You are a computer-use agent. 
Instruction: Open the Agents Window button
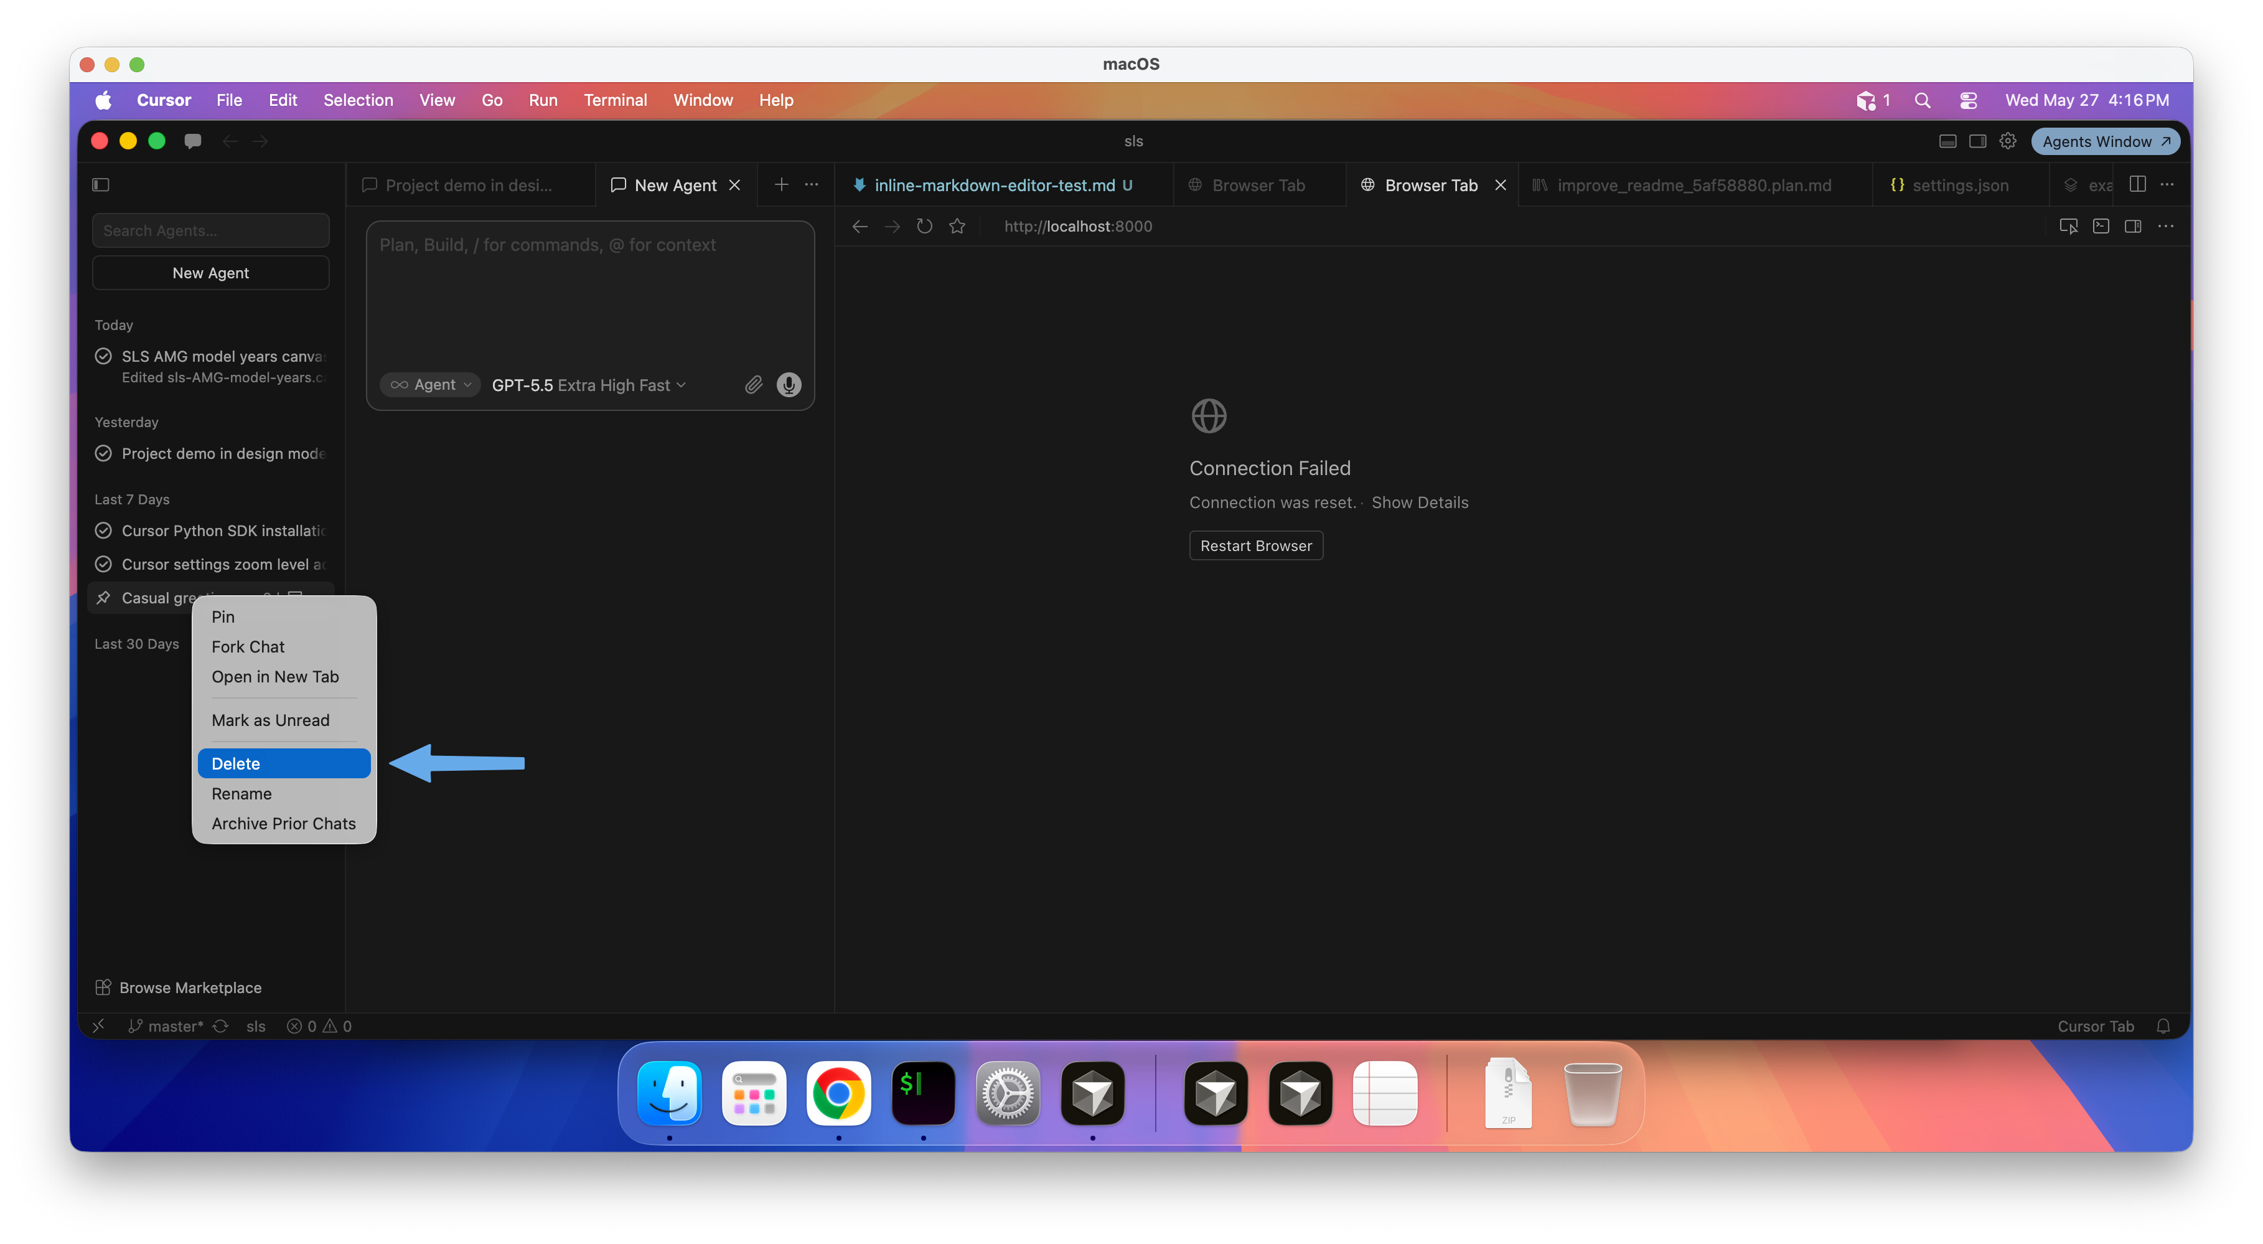point(2105,141)
